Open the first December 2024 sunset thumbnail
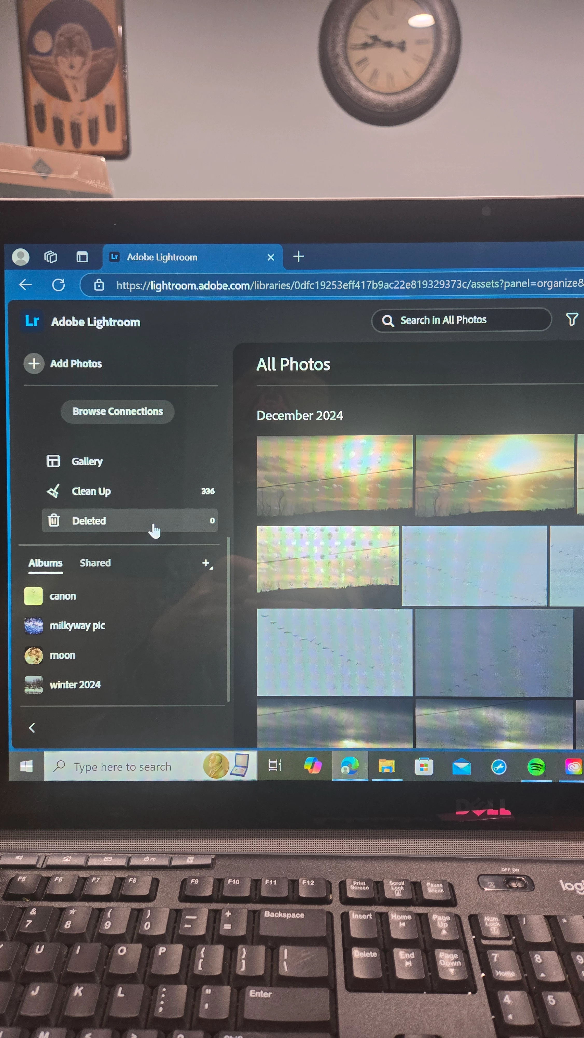The height and width of the screenshot is (1038, 584). pos(334,475)
